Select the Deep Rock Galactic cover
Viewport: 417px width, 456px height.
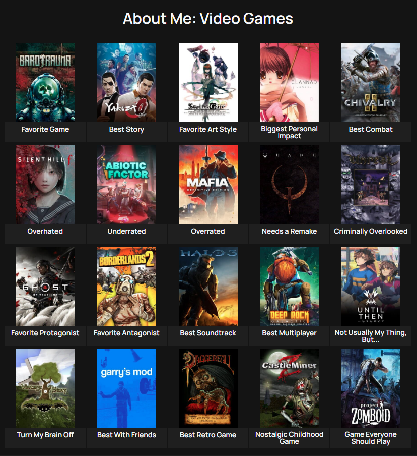coord(289,287)
